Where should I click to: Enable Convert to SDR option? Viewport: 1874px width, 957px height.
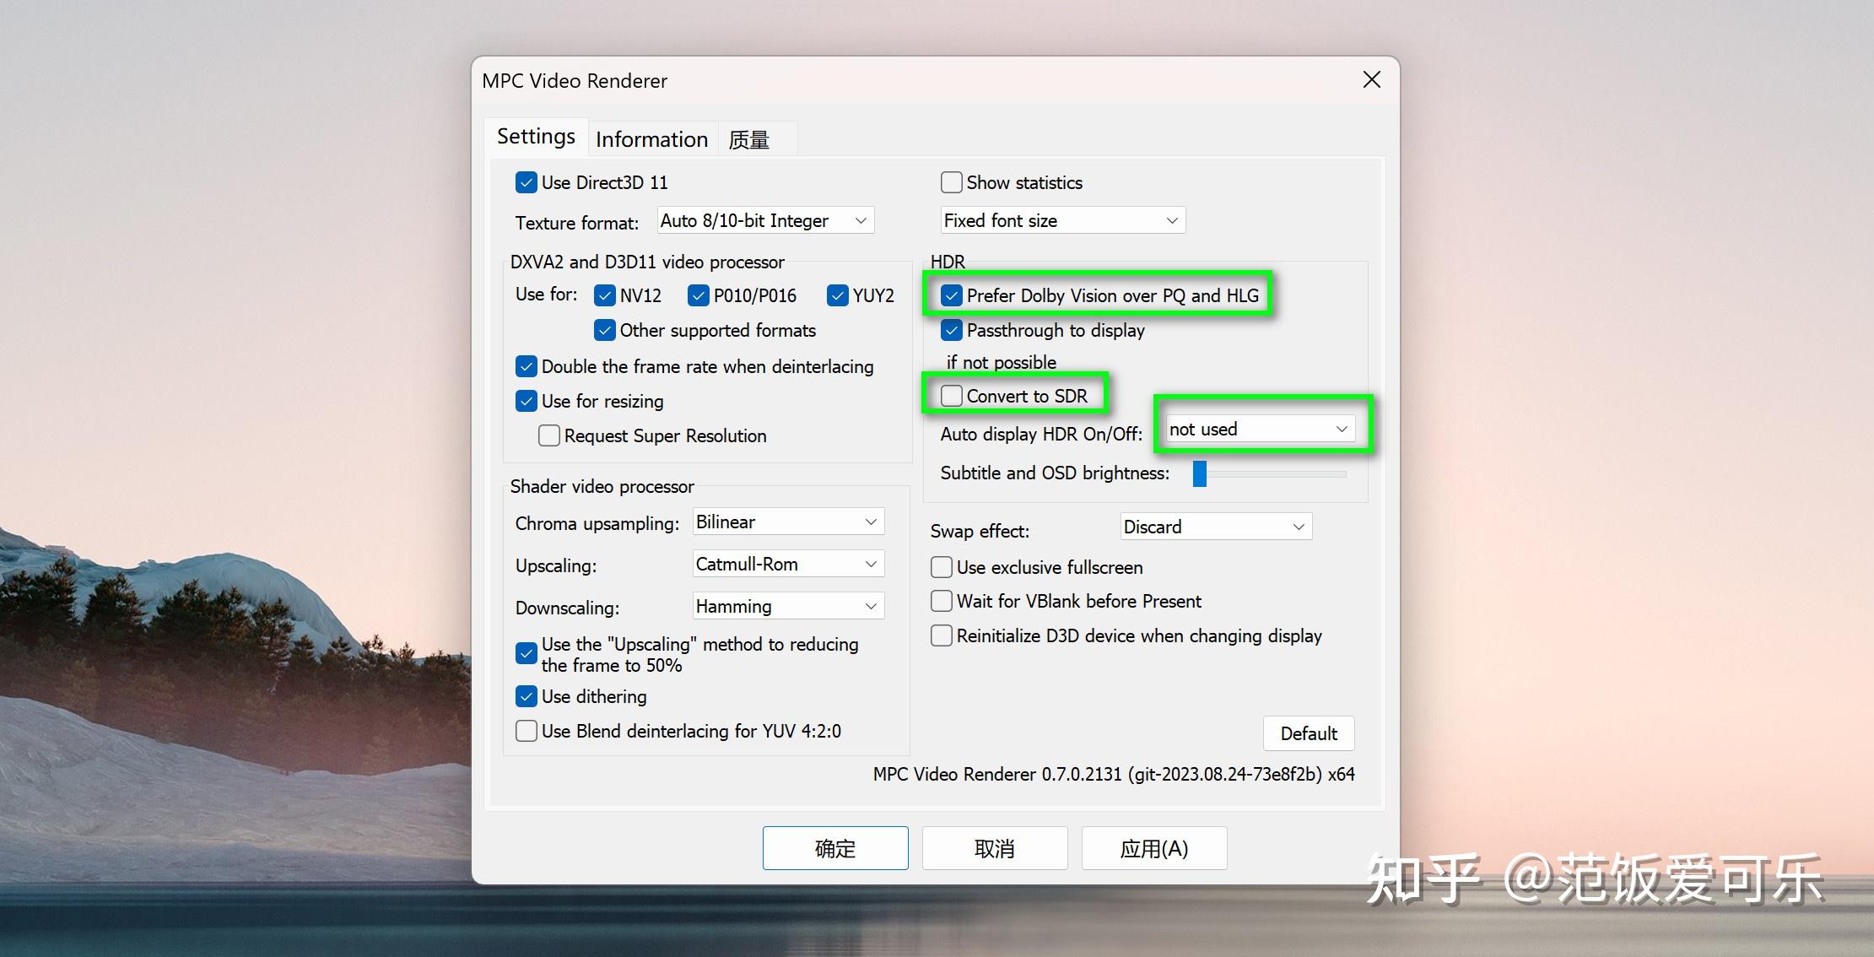952,396
